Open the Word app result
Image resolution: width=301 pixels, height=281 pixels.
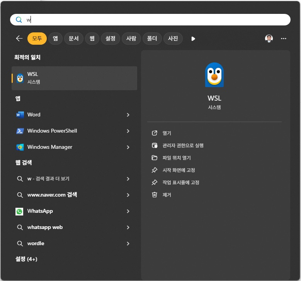pyautogui.click(x=75, y=115)
